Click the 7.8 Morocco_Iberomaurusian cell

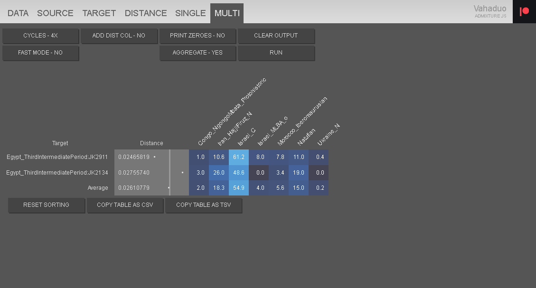(x=279, y=157)
